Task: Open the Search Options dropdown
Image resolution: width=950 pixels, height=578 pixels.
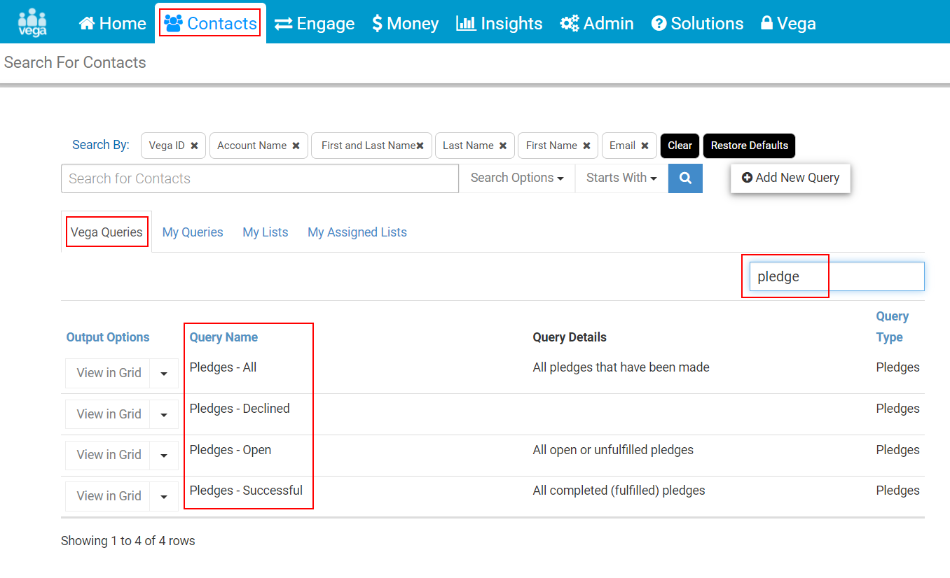Action: (x=517, y=178)
